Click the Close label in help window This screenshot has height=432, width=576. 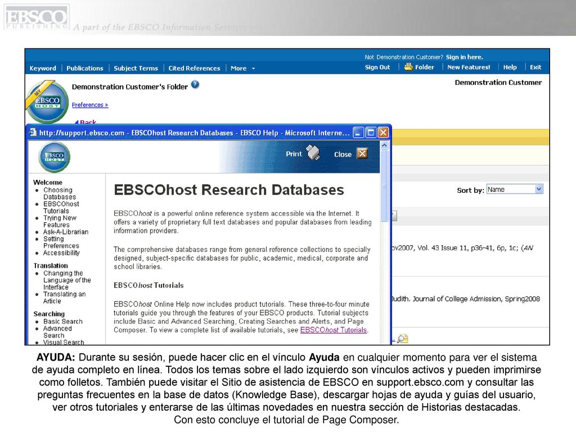[343, 155]
